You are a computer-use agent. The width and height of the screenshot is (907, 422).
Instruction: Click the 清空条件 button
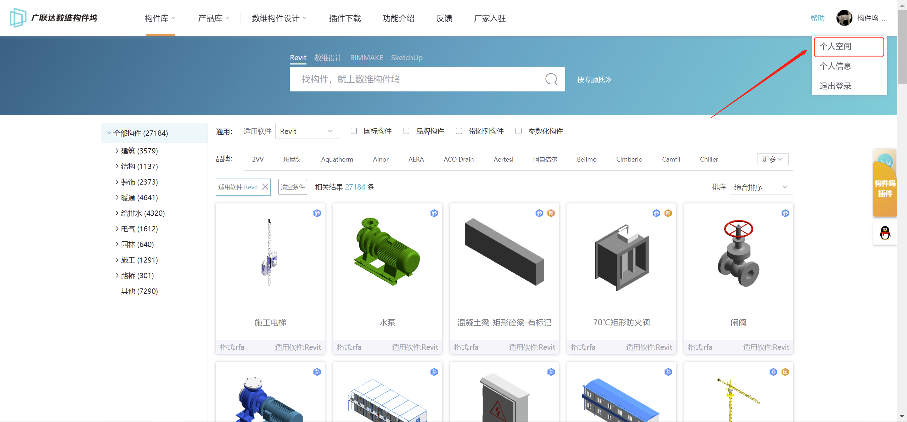tap(293, 187)
